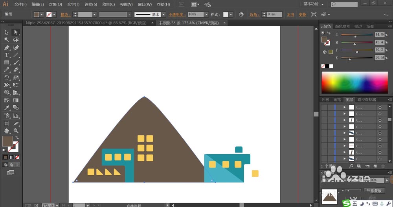Swap fill and stroke in the toolbar

pyautogui.click(x=17, y=138)
